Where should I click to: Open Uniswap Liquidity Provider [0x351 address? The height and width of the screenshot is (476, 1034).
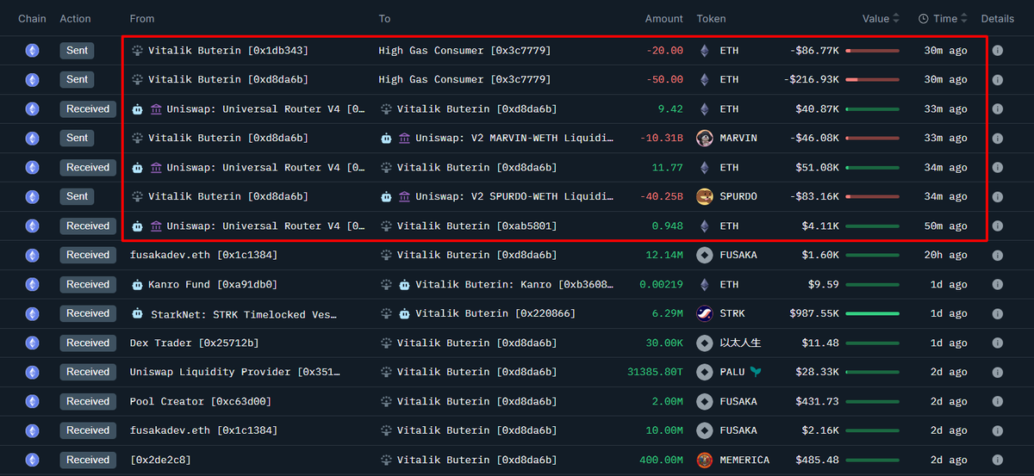click(x=234, y=373)
